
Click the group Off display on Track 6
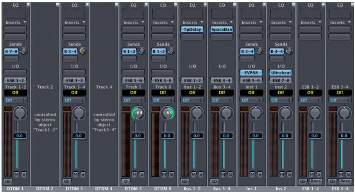pyautogui.click(x=163, y=92)
